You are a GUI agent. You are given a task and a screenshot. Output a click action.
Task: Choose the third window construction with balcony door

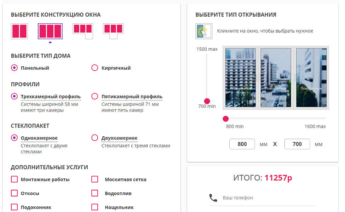82,31
